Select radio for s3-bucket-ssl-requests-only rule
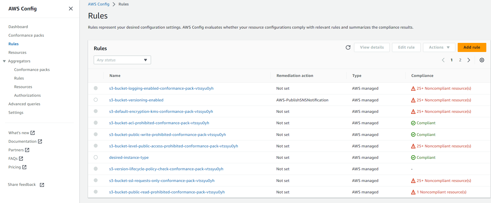The height and width of the screenshot is (203, 491). pos(96,180)
